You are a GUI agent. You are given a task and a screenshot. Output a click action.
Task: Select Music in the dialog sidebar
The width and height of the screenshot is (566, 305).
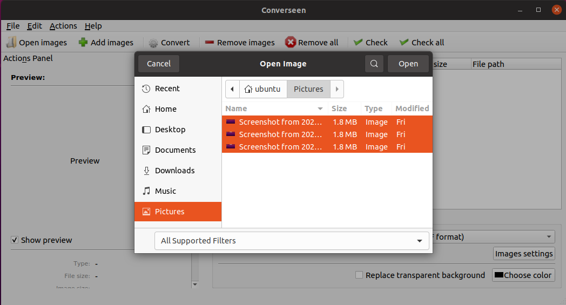[x=178, y=191]
